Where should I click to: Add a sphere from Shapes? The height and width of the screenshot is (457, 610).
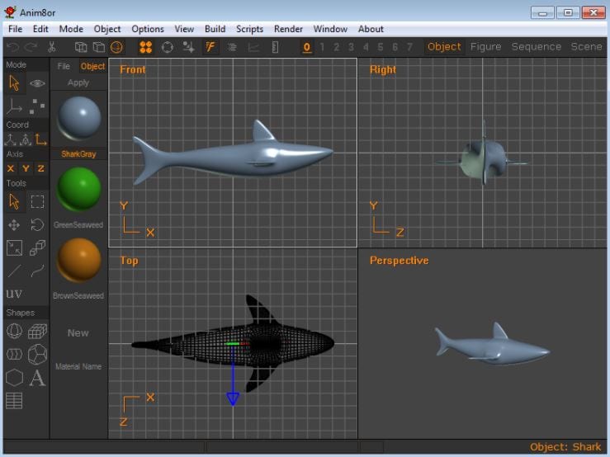coord(14,331)
